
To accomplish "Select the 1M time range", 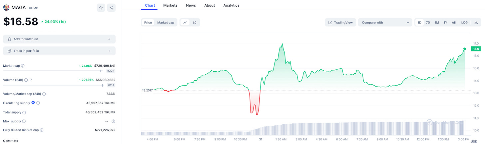I will tap(437, 23).
